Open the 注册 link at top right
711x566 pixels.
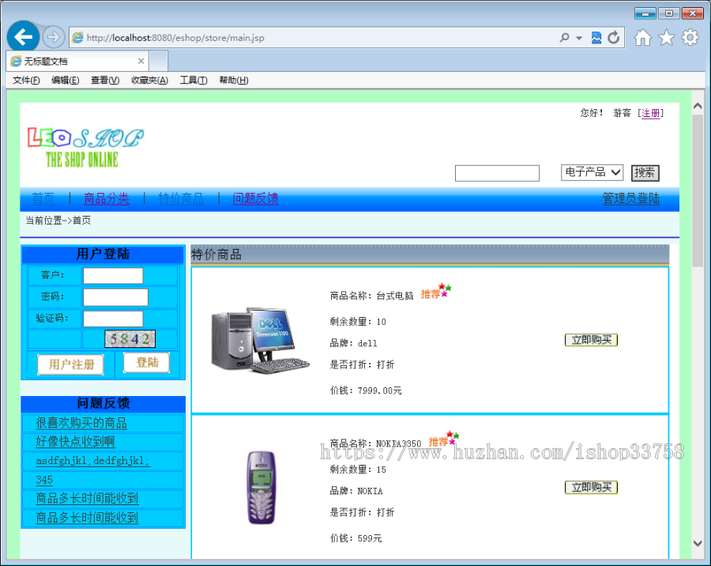pos(652,113)
